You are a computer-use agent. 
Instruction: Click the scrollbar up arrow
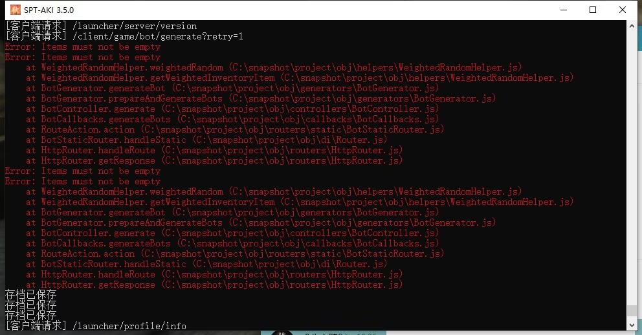point(632,26)
